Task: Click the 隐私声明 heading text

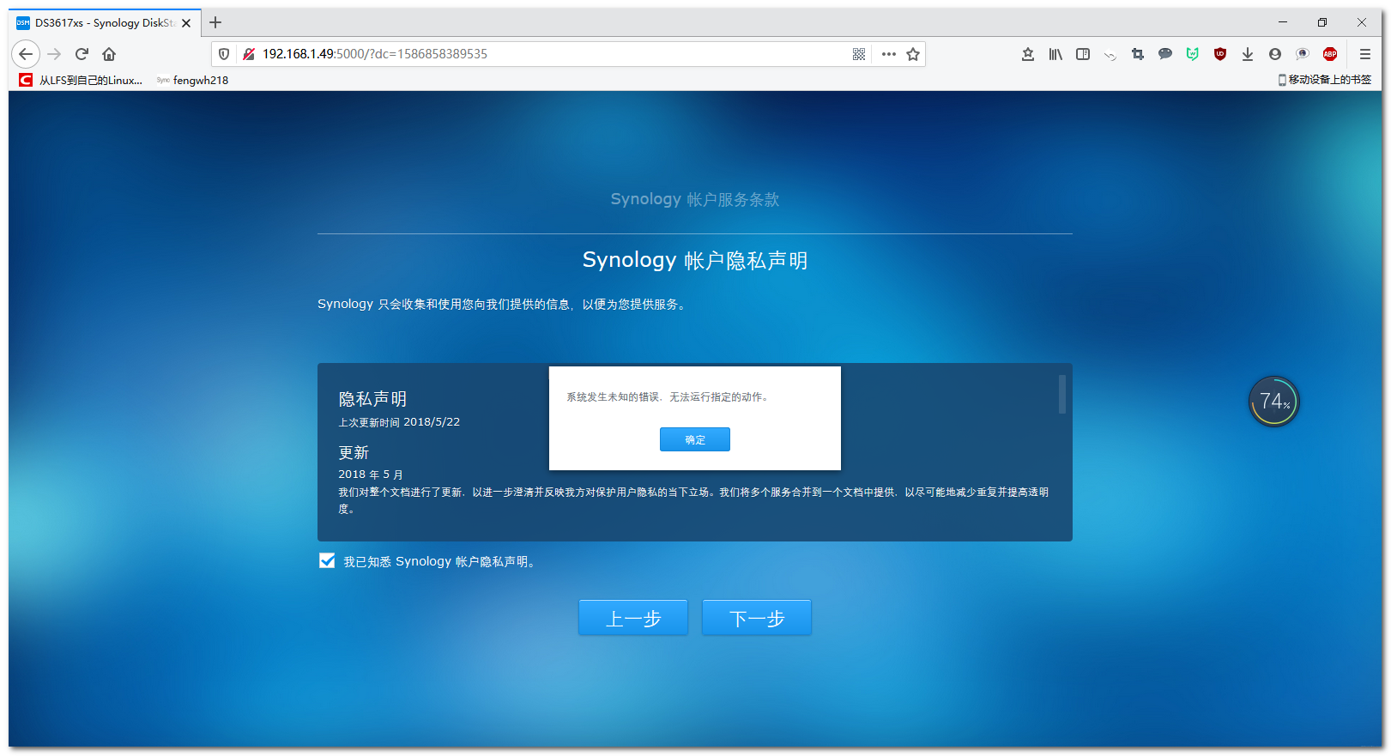Action: coord(372,399)
